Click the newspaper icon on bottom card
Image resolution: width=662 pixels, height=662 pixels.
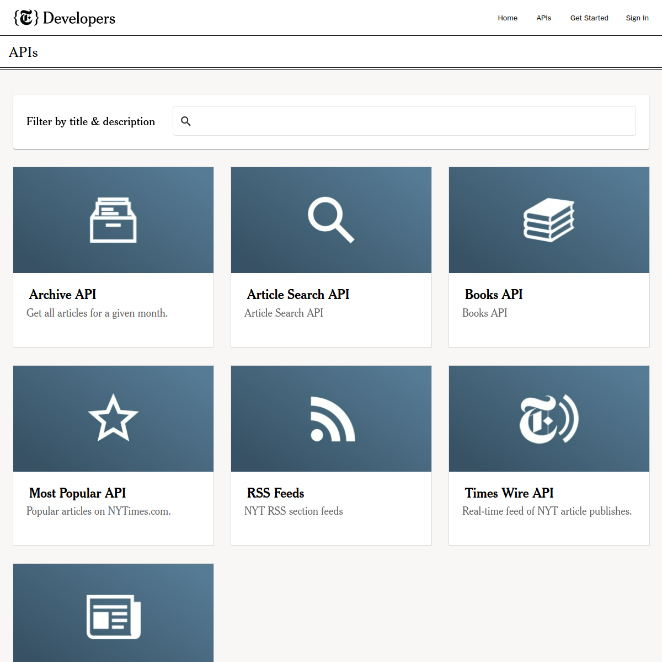[x=114, y=616]
